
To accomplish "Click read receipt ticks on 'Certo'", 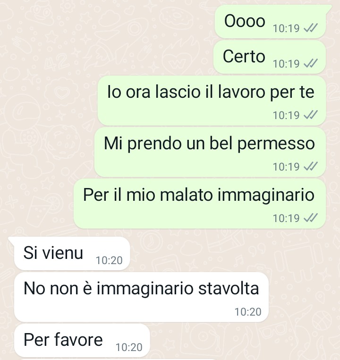I will 311,63.
